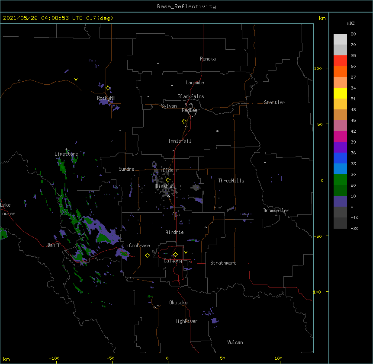Click the 42 dBZ magenta swatch
Screen dimensions: 373x364
coord(340,136)
